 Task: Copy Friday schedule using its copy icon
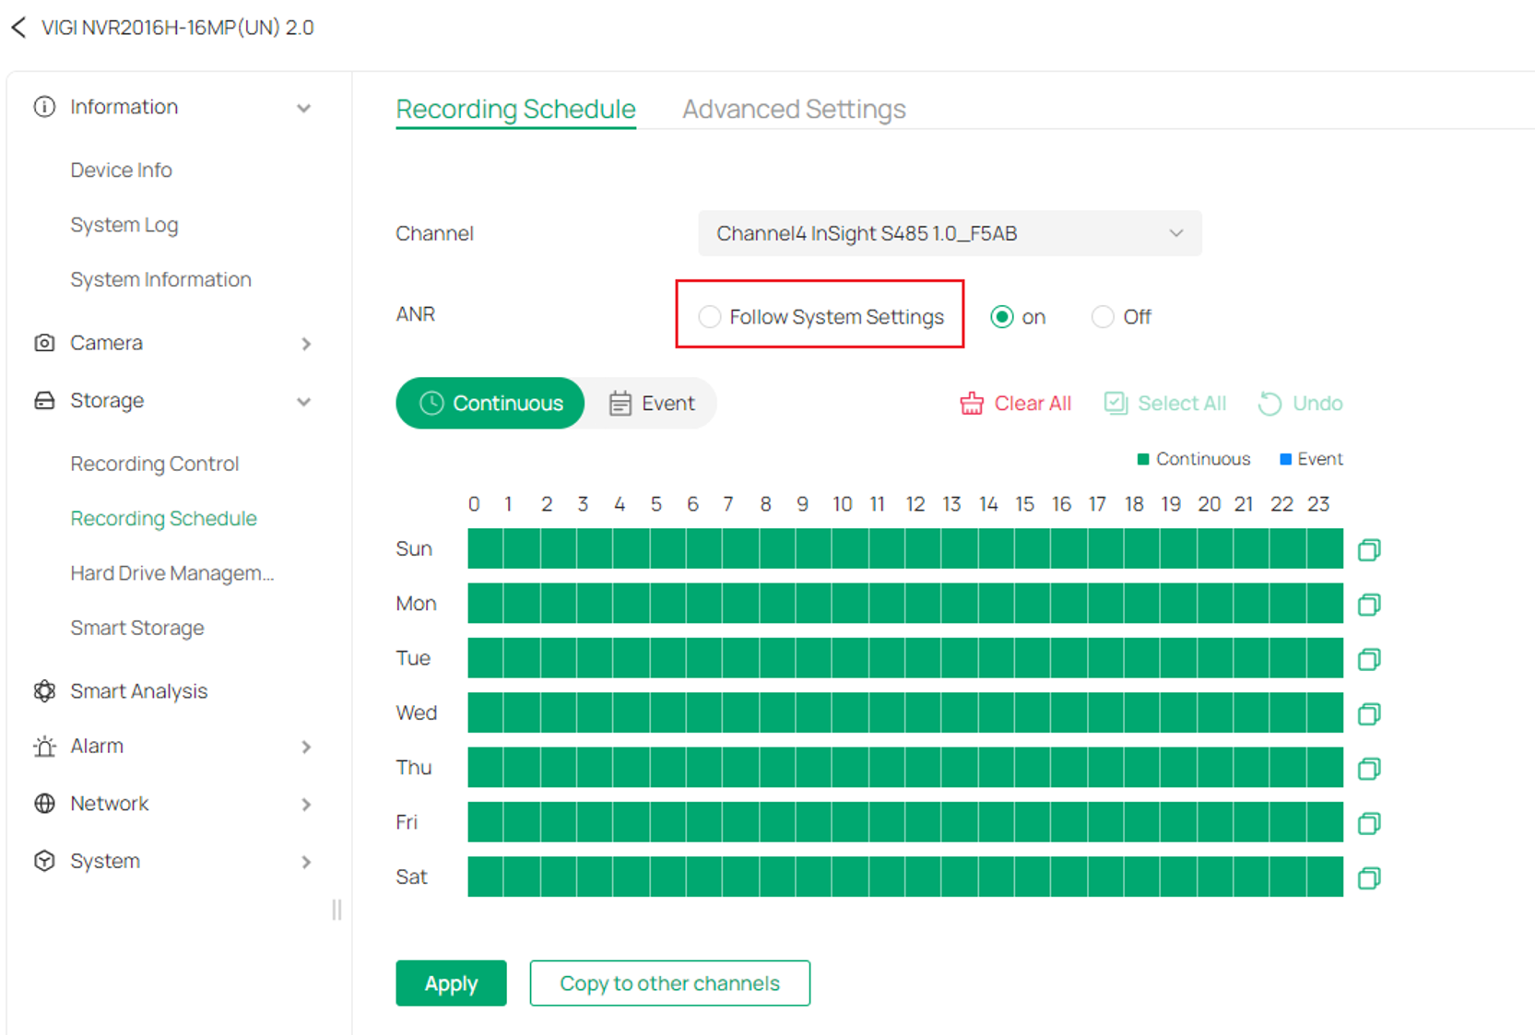(x=1369, y=823)
